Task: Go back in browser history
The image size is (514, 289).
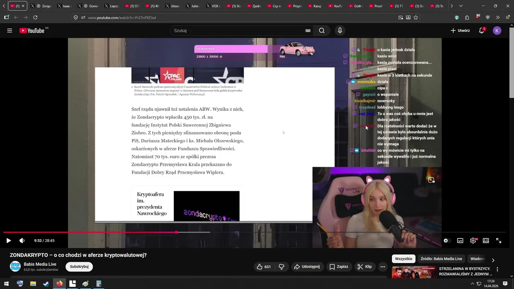Action: [16, 17]
